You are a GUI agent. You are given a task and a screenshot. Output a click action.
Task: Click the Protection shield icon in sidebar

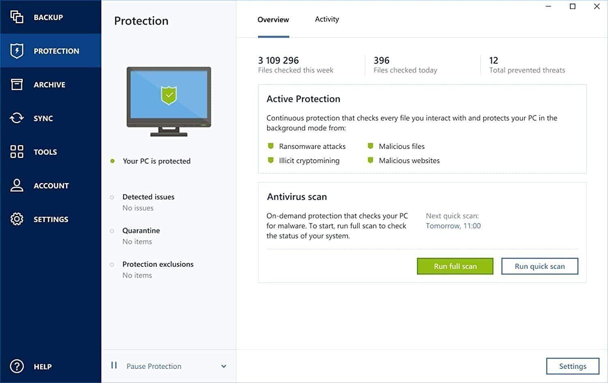tap(17, 51)
